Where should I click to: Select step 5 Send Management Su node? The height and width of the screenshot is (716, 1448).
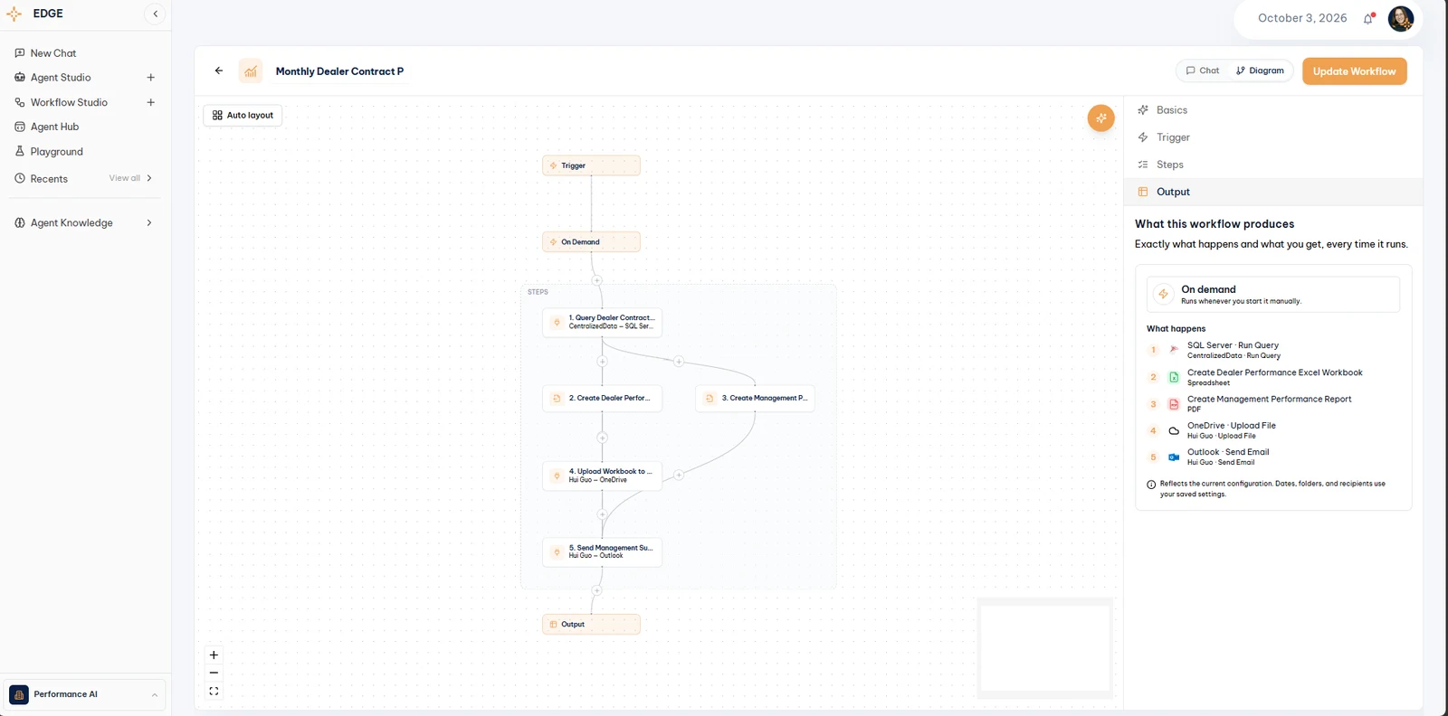tap(602, 552)
